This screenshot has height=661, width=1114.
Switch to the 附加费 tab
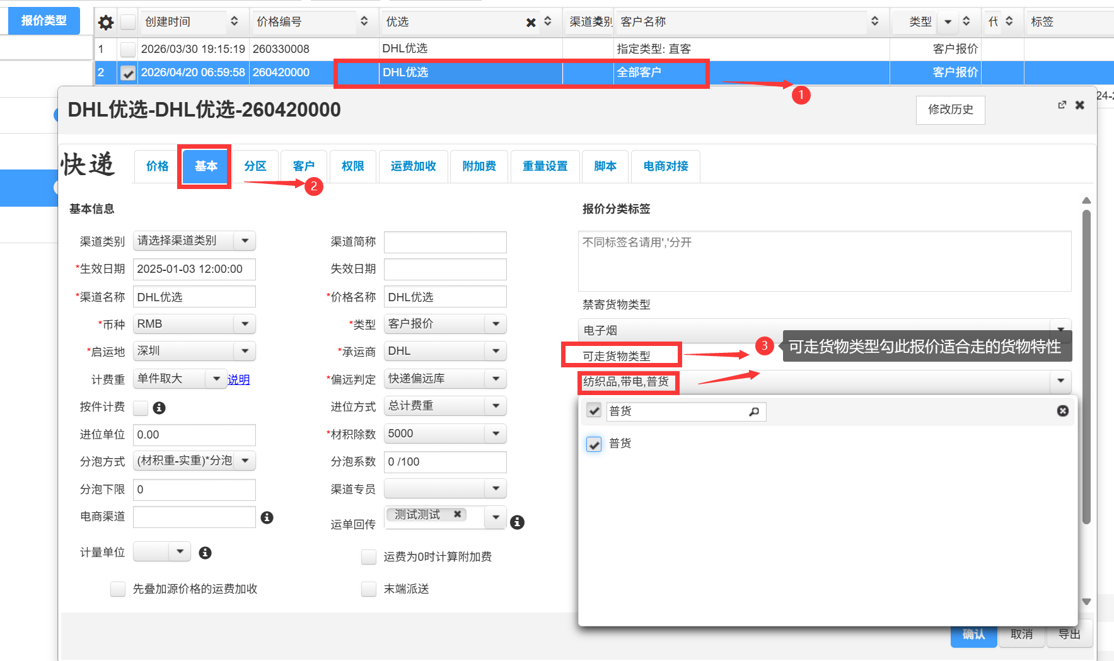point(479,166)
